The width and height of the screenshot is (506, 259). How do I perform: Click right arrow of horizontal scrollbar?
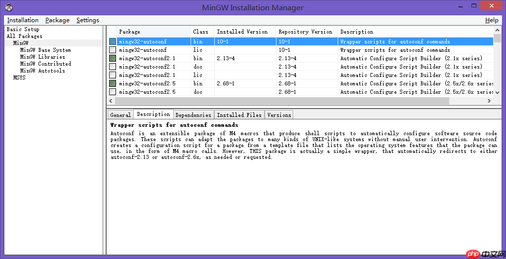tap(489, 101)
